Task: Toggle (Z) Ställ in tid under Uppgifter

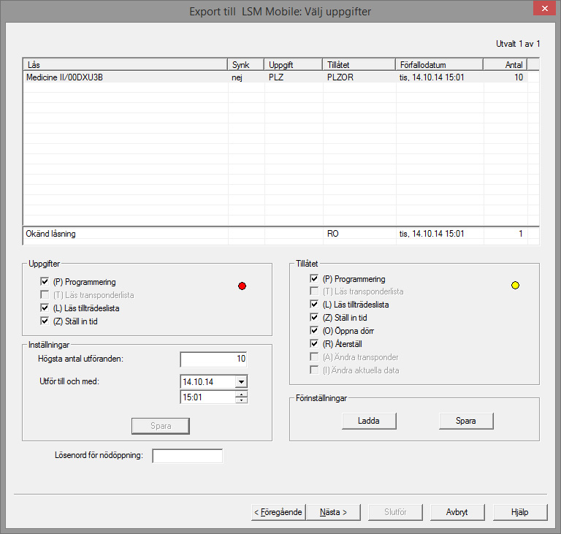Action: pos(45,321)
